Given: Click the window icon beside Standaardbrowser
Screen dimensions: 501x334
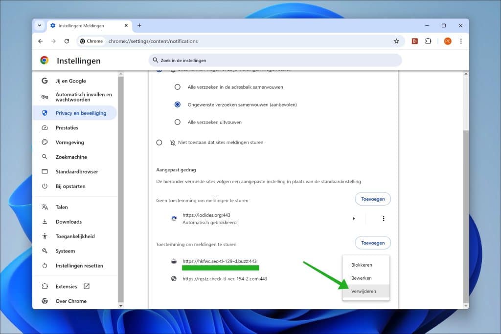Looking at the screenshot, I should [45, 171].
